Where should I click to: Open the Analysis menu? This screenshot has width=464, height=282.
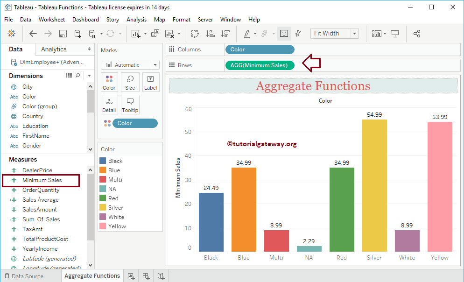click(136, 19)
